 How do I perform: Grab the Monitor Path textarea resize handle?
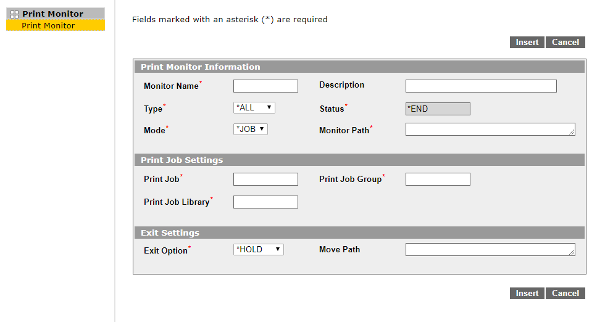[x=572, y=132]
